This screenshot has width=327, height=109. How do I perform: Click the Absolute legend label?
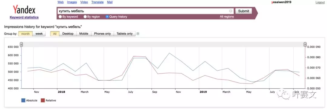tap(32, 101)
